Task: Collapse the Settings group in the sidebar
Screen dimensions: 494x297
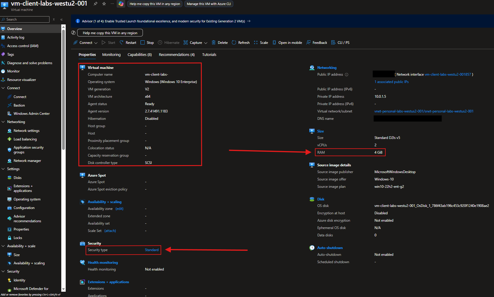Action: tap(3, 169)
